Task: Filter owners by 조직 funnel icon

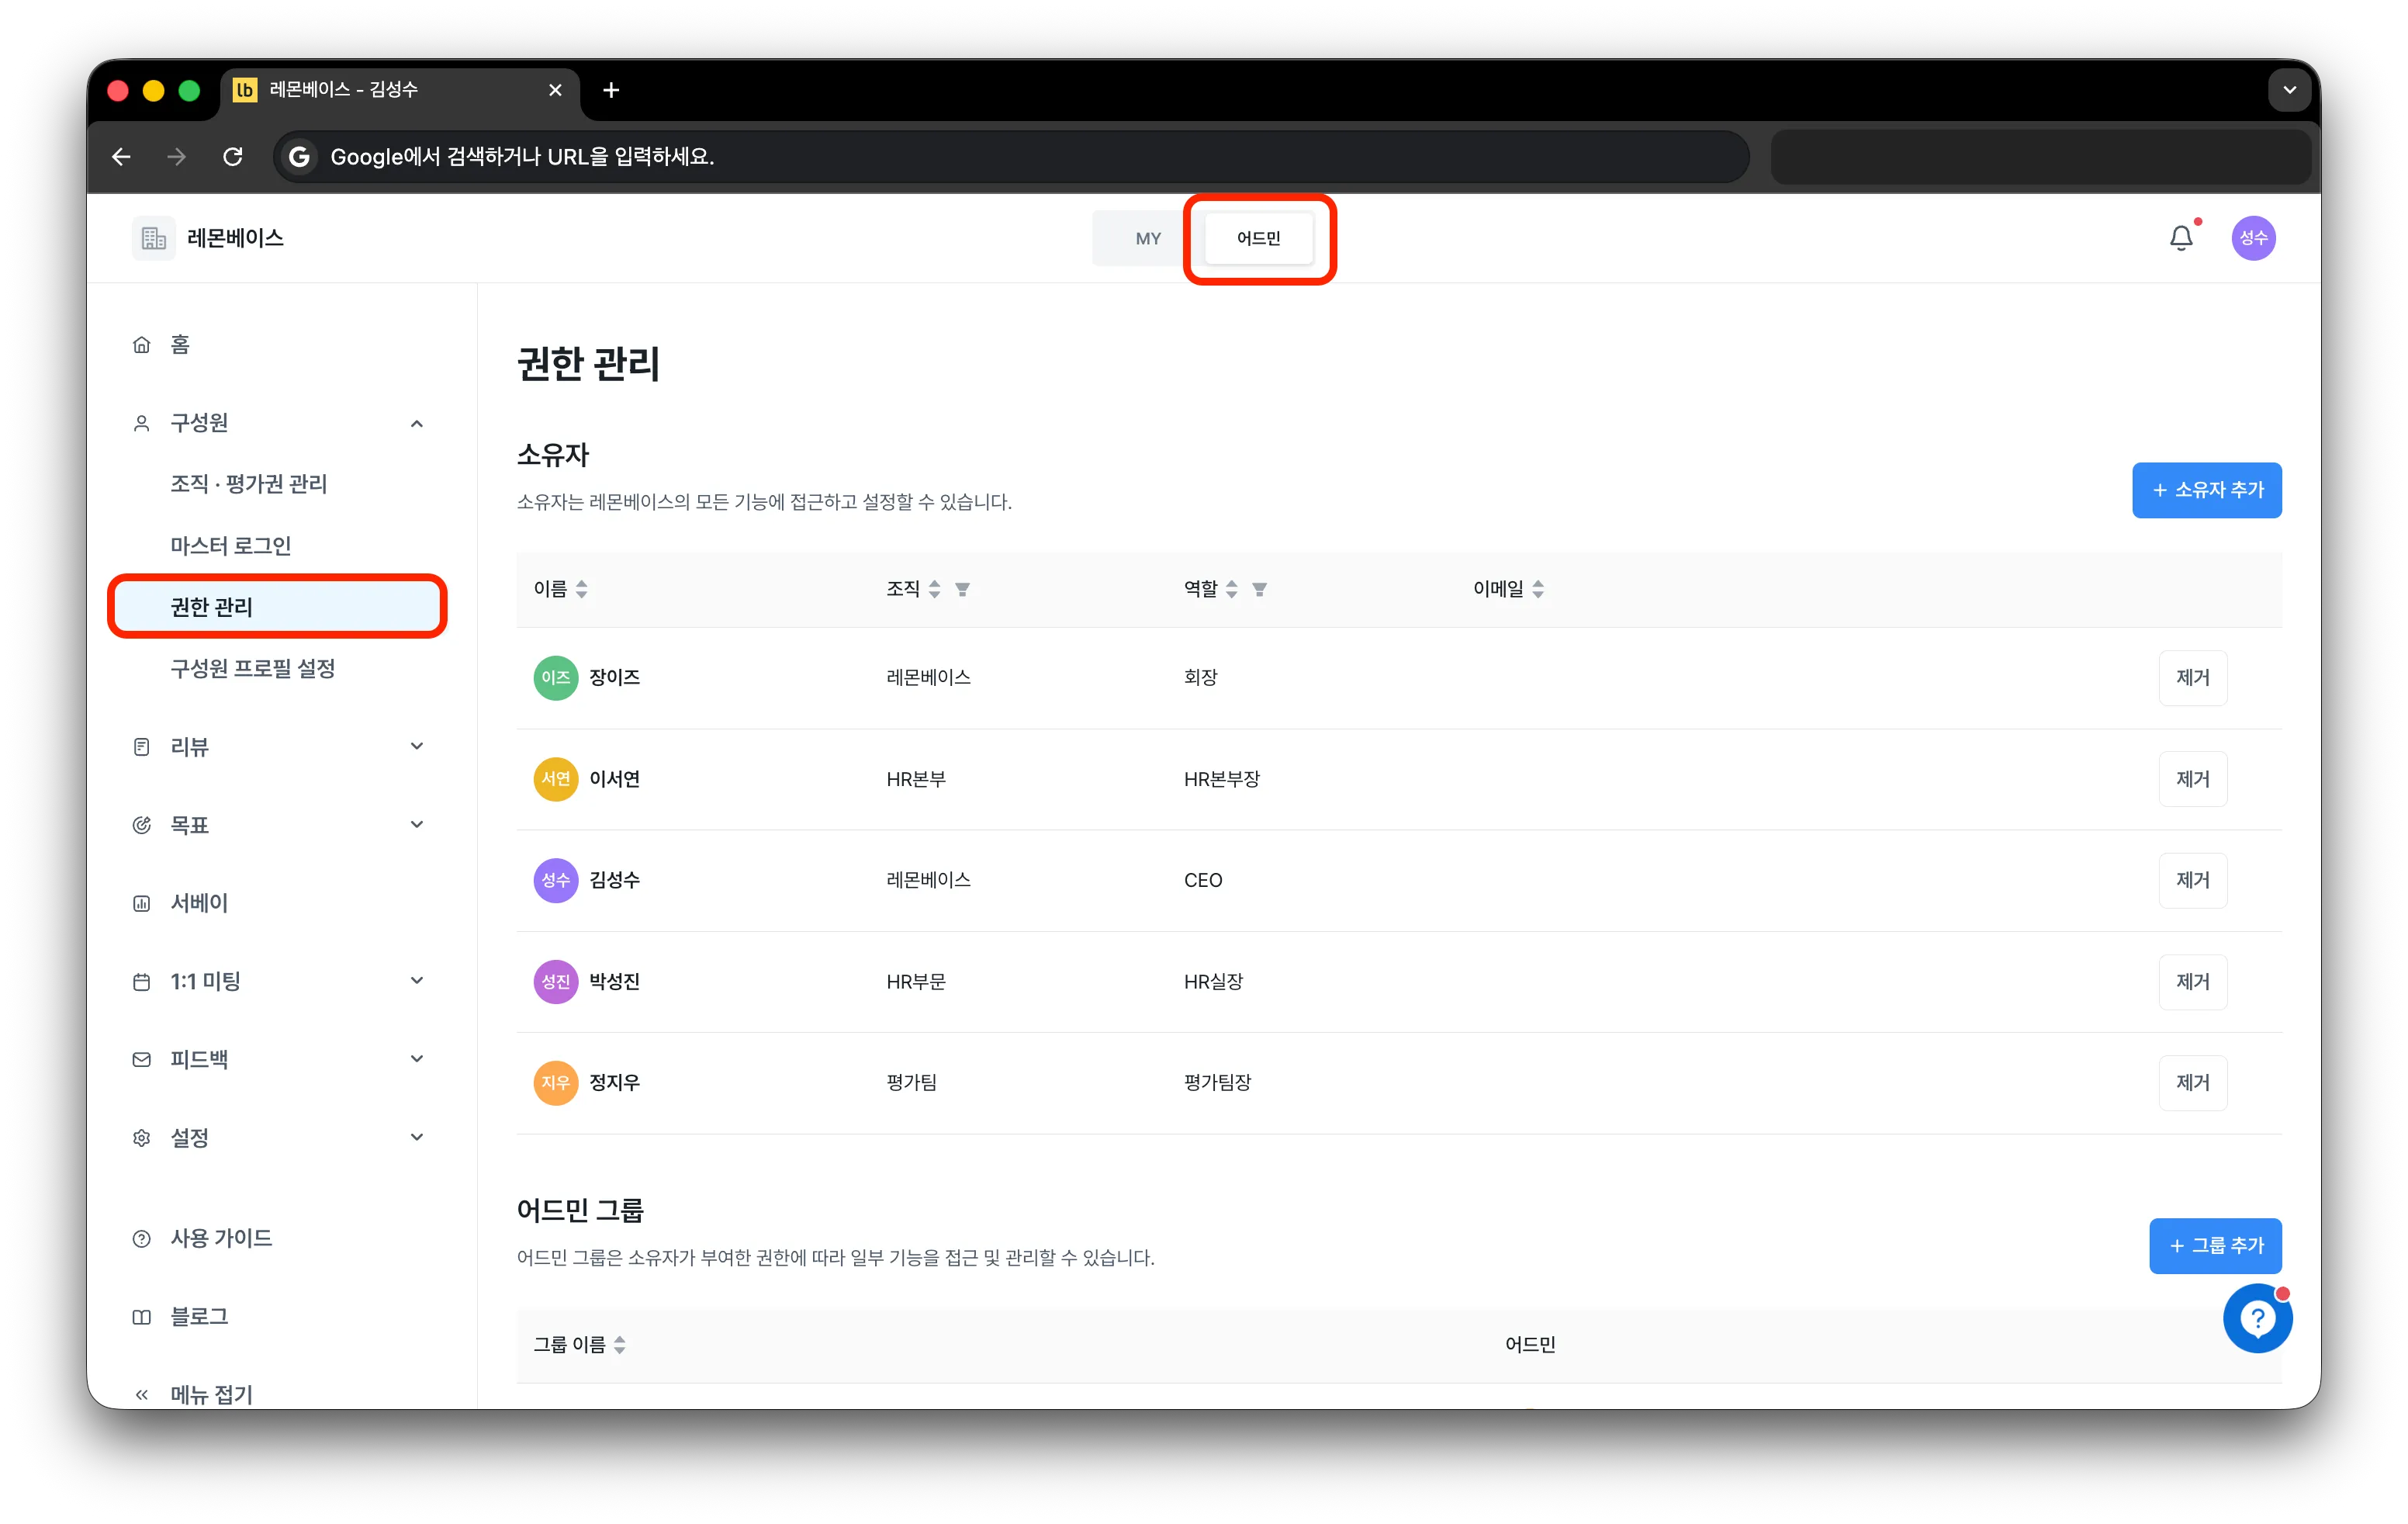Action: tap(962, 590)
